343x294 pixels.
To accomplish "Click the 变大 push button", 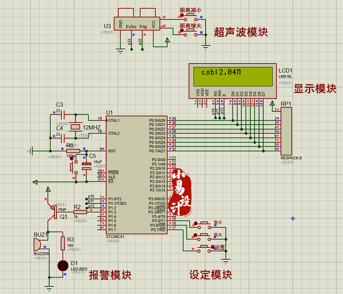I will point(204,237).
